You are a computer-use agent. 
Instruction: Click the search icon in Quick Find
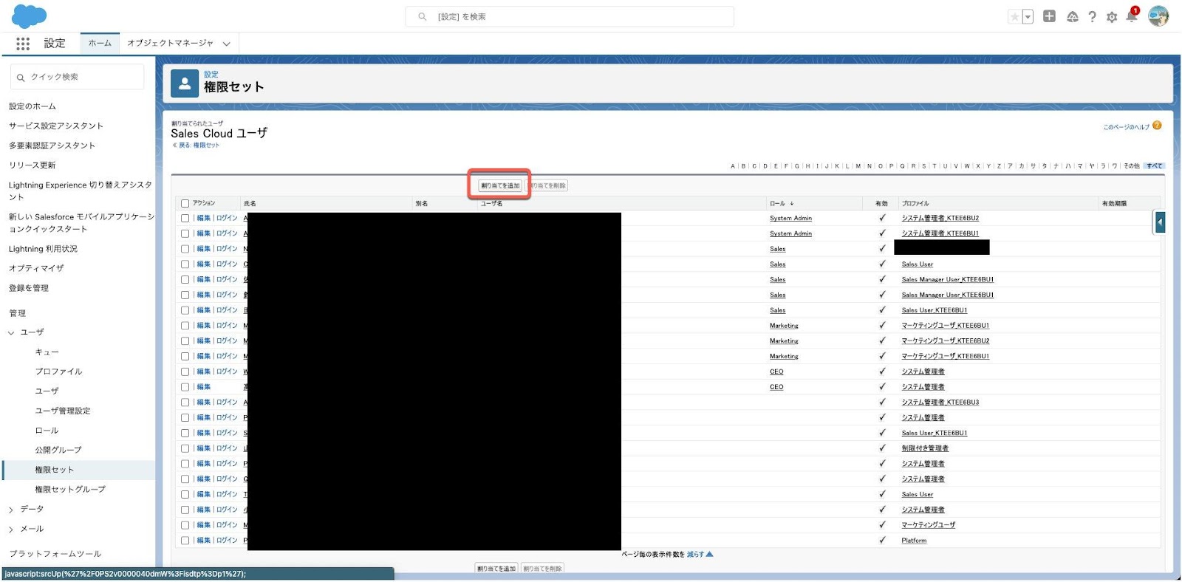point(21,78)
